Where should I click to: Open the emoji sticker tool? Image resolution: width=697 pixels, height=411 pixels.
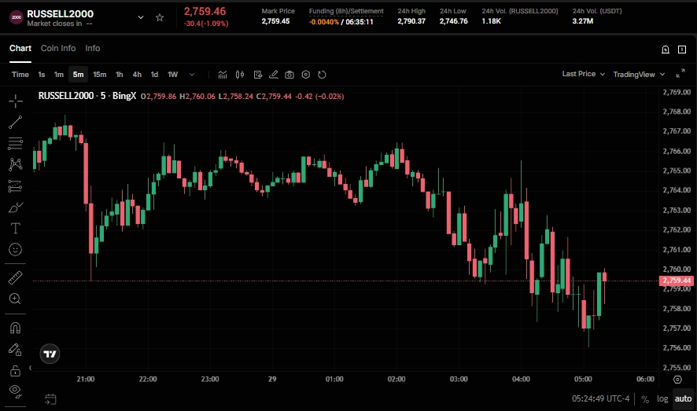15,249
